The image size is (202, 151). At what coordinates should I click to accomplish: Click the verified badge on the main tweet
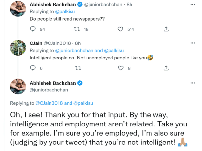coord(80,83)
